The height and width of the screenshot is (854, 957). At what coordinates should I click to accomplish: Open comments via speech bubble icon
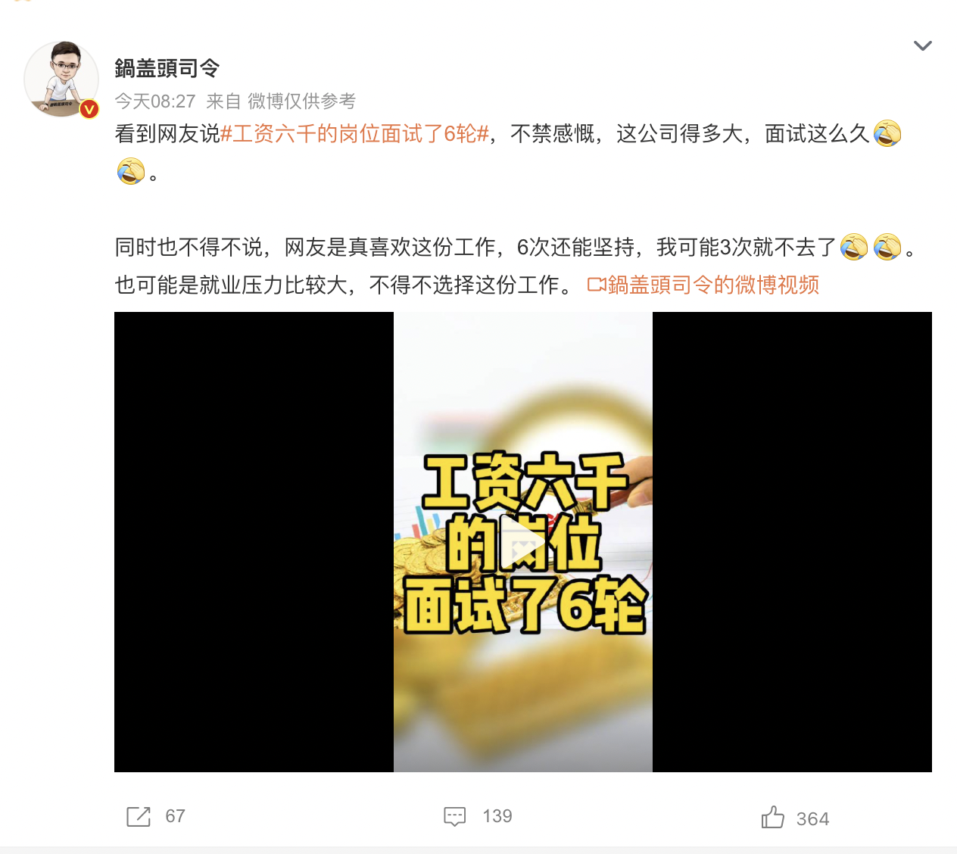point(455,816)
